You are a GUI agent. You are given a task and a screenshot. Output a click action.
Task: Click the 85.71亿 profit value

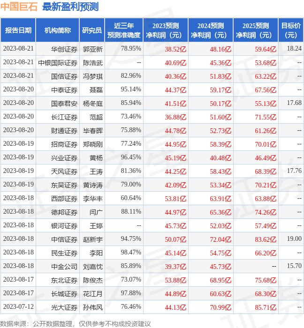(266, 307)
